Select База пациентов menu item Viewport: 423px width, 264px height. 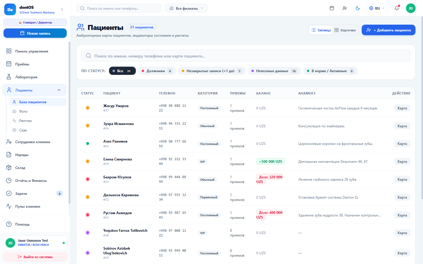pos(38,102)
